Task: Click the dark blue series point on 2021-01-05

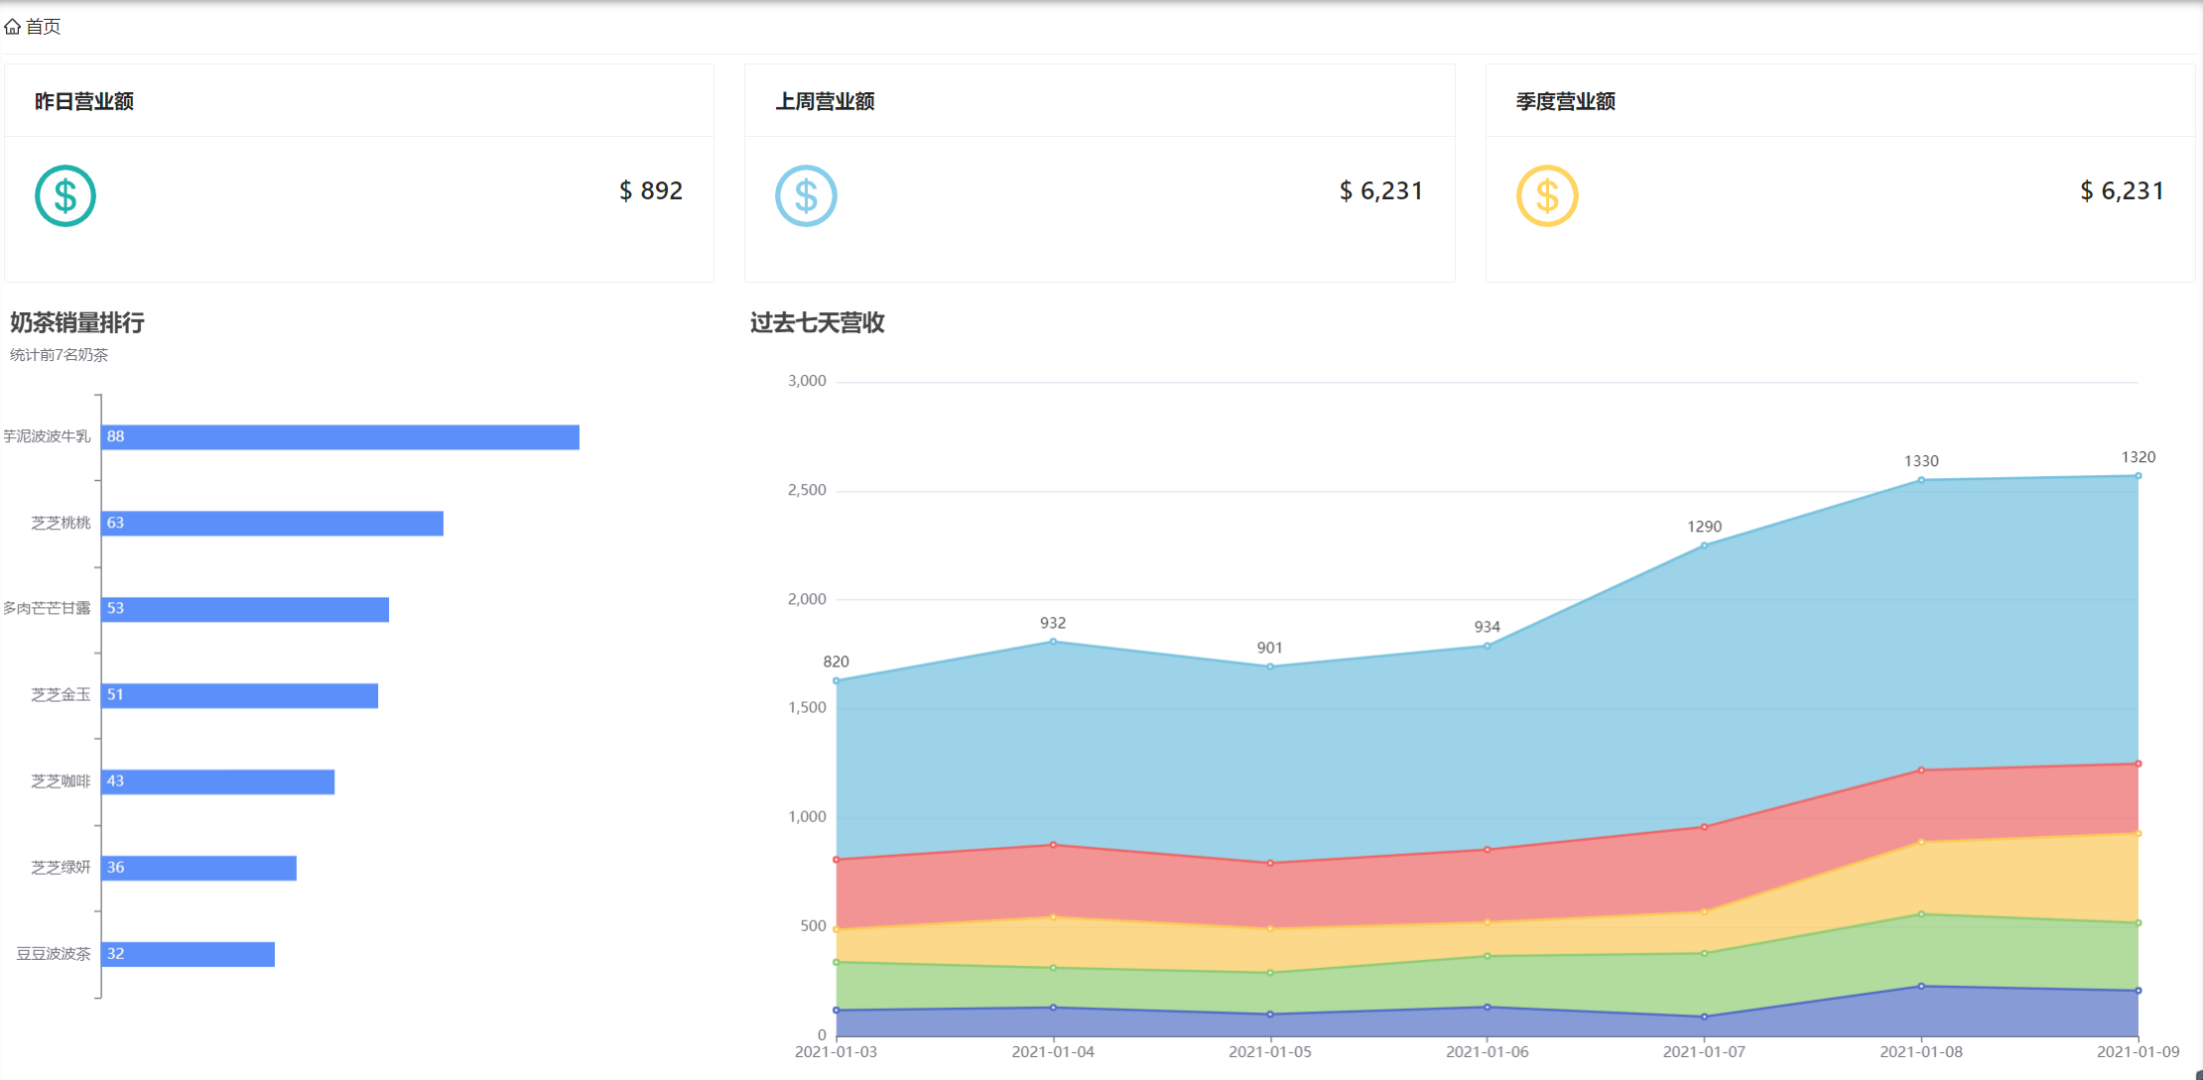Action: [x=1270, y=1014]
